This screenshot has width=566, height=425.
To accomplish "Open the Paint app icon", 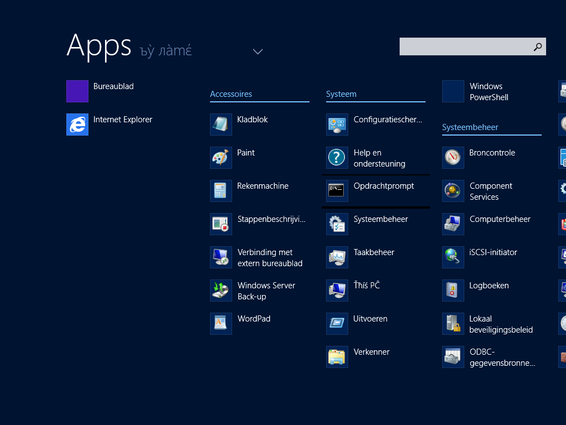I will pos(221,158).
